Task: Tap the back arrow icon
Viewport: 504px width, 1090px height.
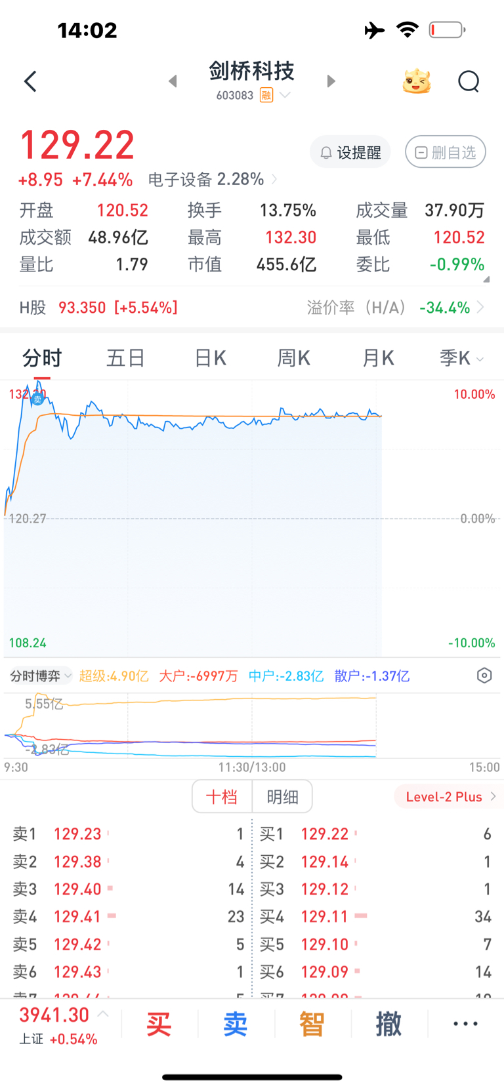Action: [x=30, y=82]
